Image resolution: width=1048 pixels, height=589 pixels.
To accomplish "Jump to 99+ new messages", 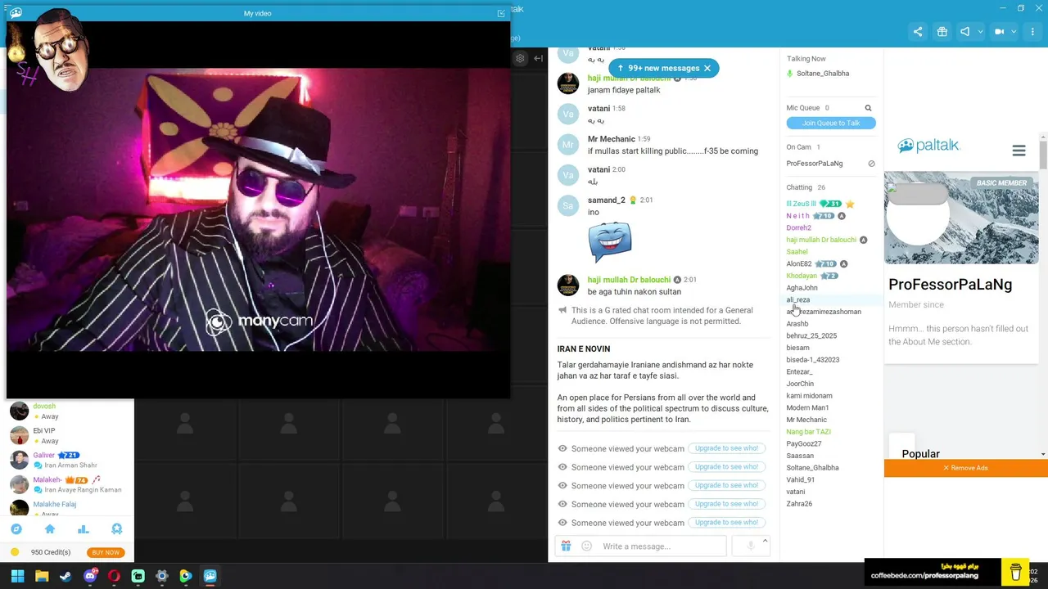I will click(x=658, y=68).
